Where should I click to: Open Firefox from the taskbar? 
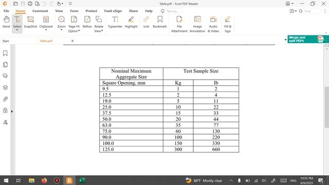click(44, 180)
